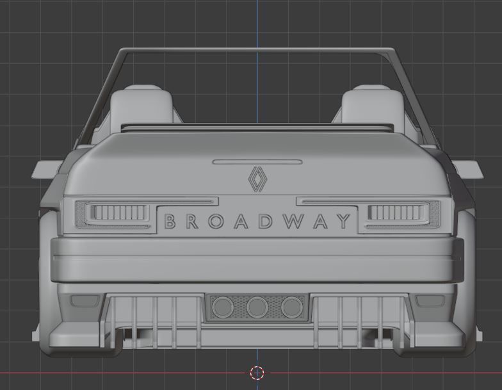The height and width of the screenshot is (390, 502).
Task: Select the right exhaust pipe
Action: pyautogui.click(x=292, y=307)
